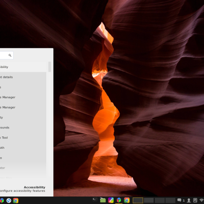
Task: Click the search magnifier icon in the menu
Action: pyautogui.click(x=10, y=55)
